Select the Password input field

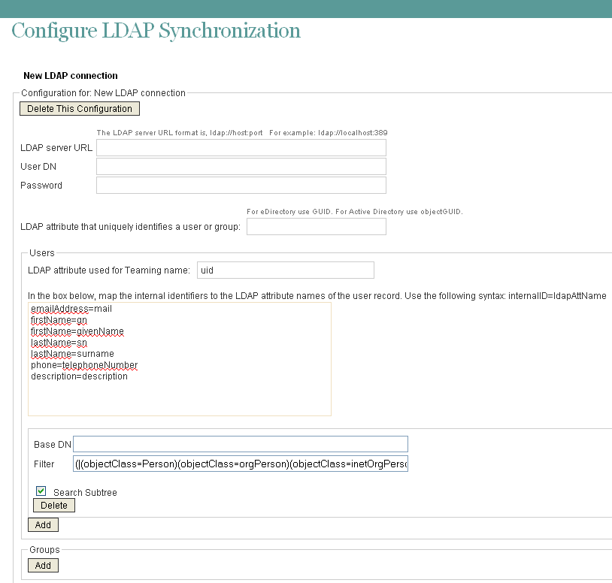click(x=241, y=185)
